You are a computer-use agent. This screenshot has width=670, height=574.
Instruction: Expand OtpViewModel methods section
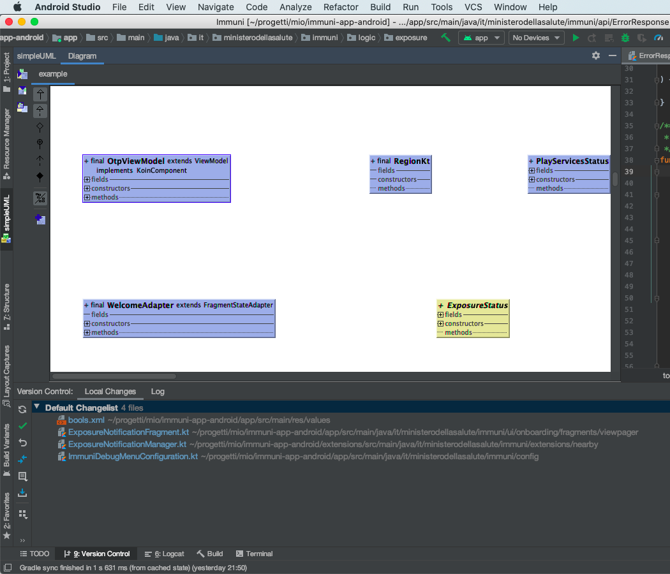pyautogui.click(x=87, y=197)
